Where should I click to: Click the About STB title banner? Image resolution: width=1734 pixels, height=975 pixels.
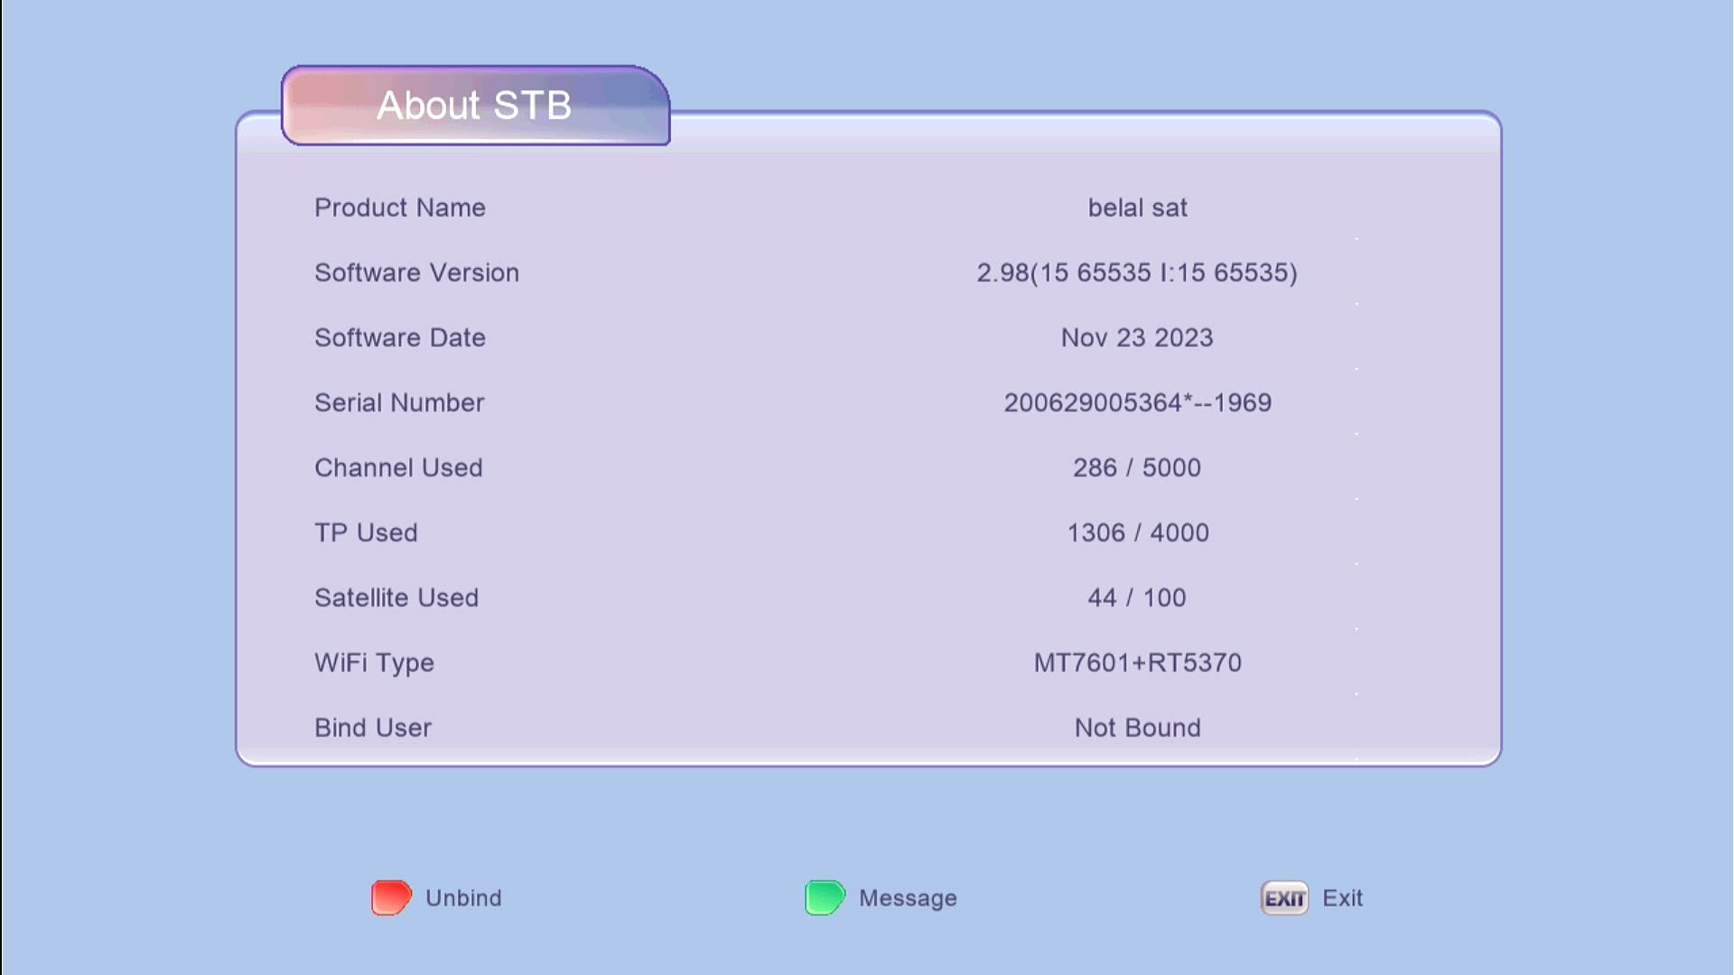pos(474,105)
